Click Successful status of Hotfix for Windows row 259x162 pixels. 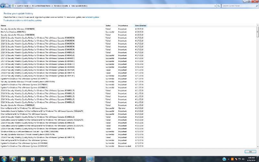(110, 32)
